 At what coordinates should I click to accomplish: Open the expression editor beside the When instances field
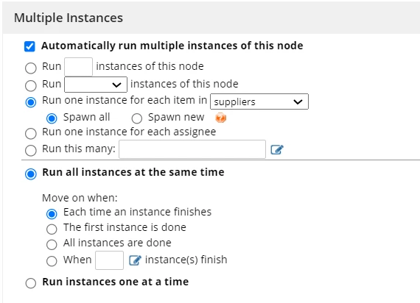click(135, 260)
